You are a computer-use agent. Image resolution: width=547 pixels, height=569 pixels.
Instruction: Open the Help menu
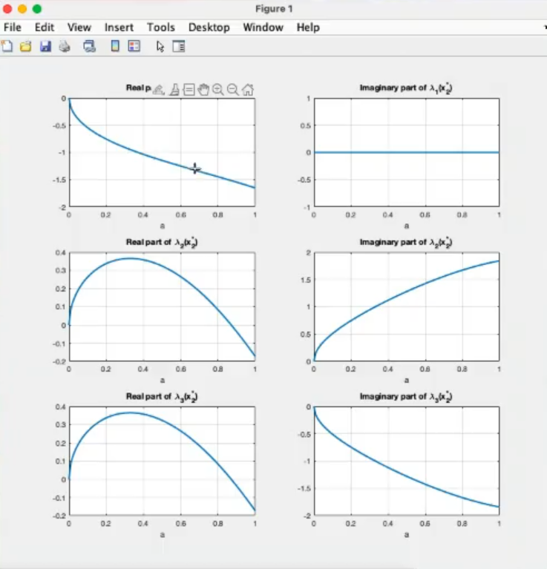[x=308, y=27]
